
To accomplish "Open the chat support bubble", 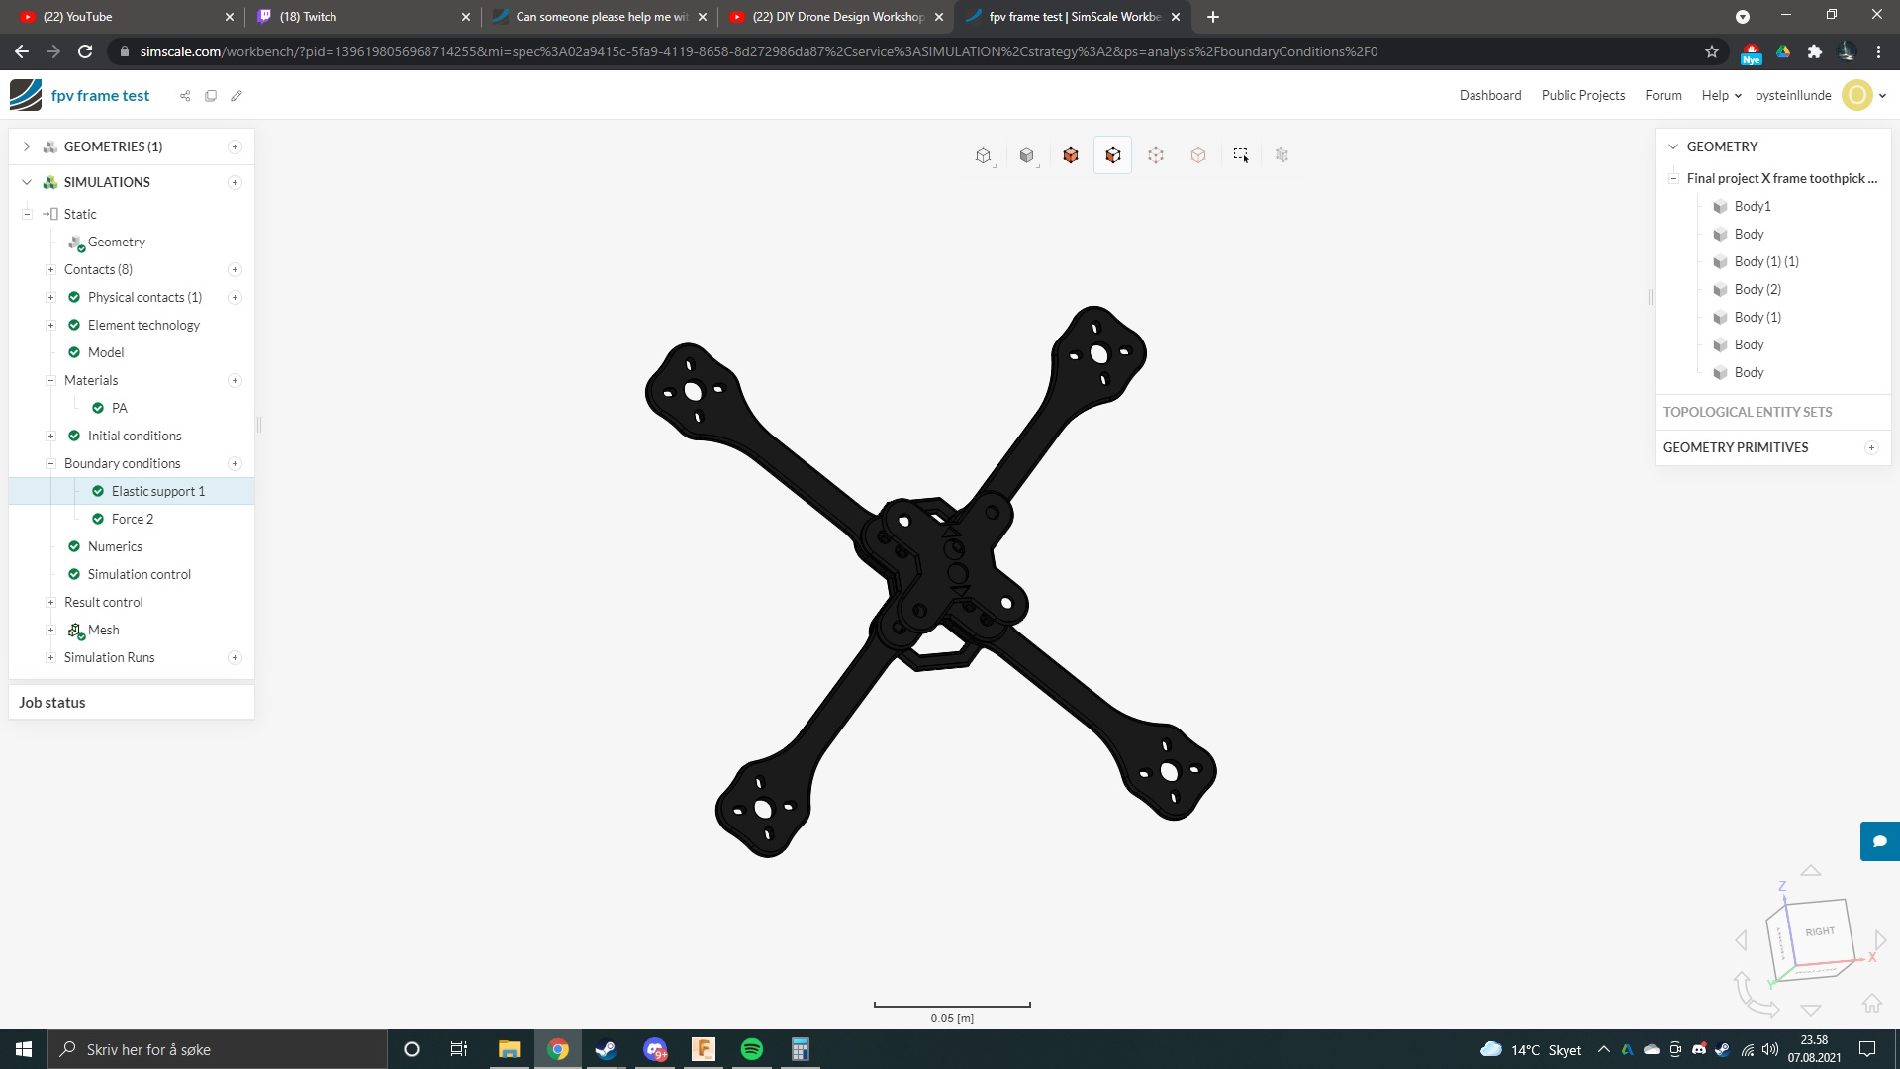I will click(x=1879, y=841).
